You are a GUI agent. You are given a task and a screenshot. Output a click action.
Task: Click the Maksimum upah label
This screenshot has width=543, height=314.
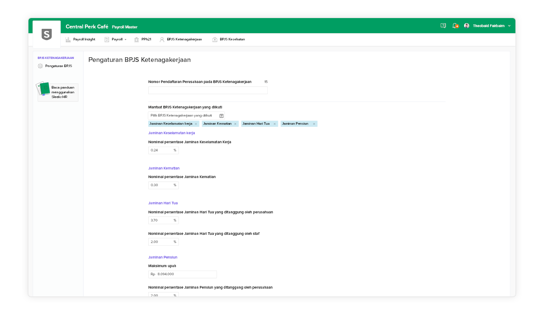click(x=162, y=266)
